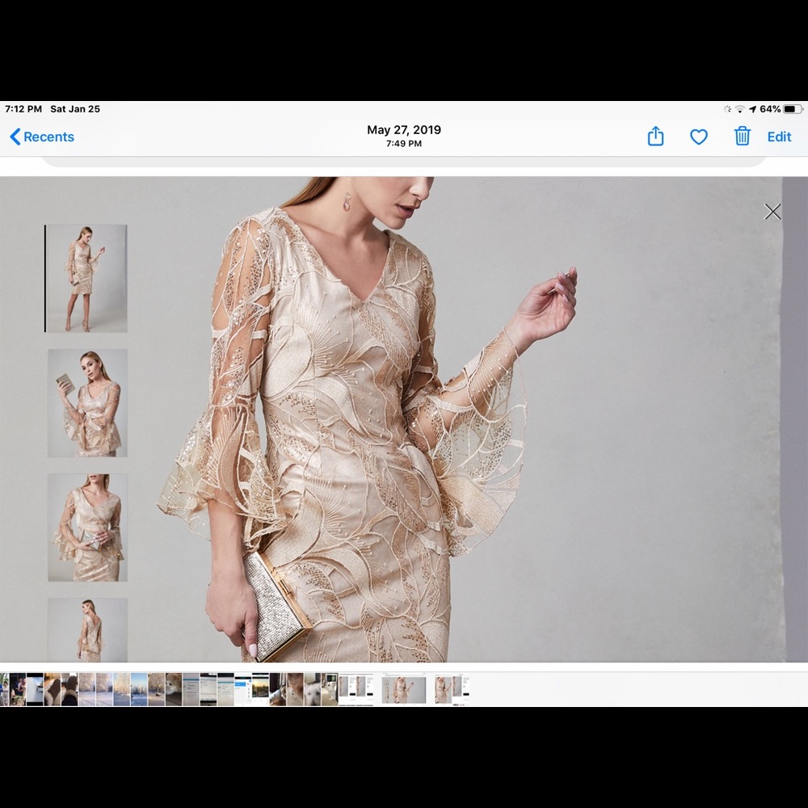
Task: Tap the location arrow icon in the status bar
Action: pos(752,109)
